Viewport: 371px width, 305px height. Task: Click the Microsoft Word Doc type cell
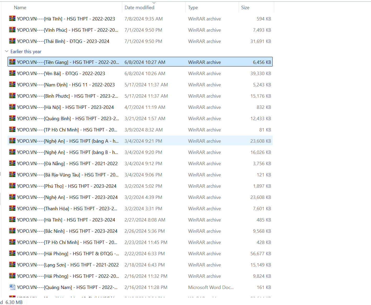point(211,287)
